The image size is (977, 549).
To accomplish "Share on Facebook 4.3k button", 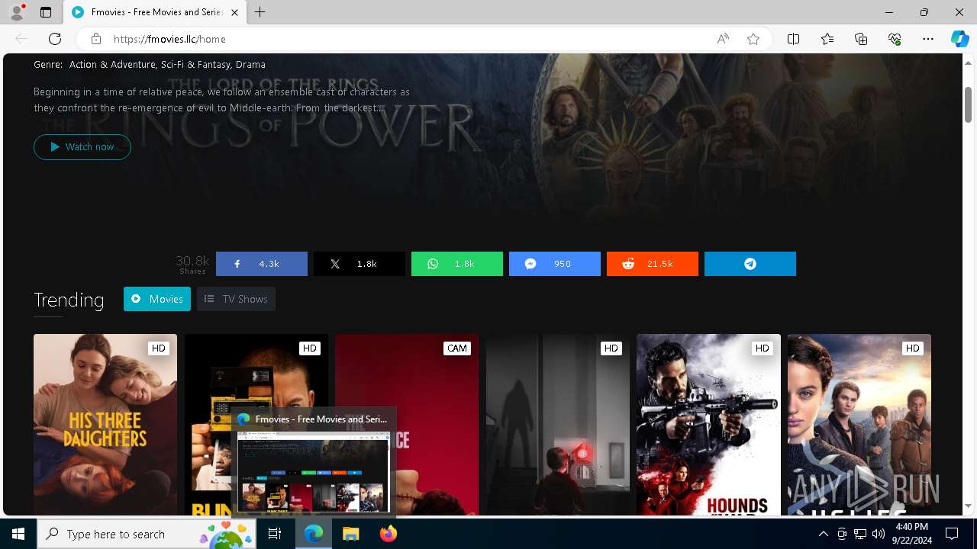I will (262, 264).
